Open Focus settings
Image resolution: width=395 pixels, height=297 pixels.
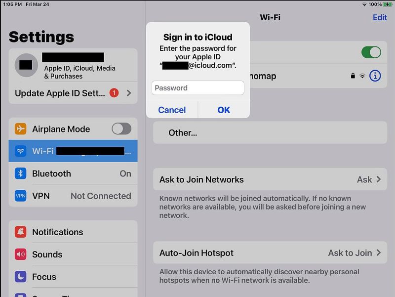[x=73, y=277]
